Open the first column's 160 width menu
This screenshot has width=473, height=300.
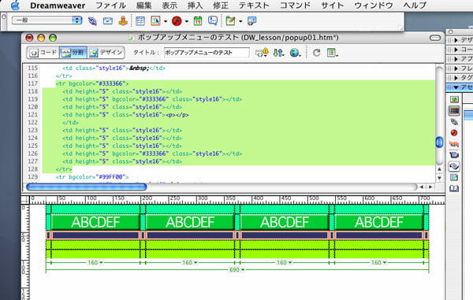coord(95,263)
